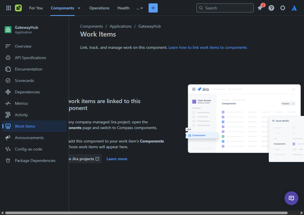This screenshot has width=304, height=215.
Task: Open notifications with red badge
Action: (x=260, y=8)
